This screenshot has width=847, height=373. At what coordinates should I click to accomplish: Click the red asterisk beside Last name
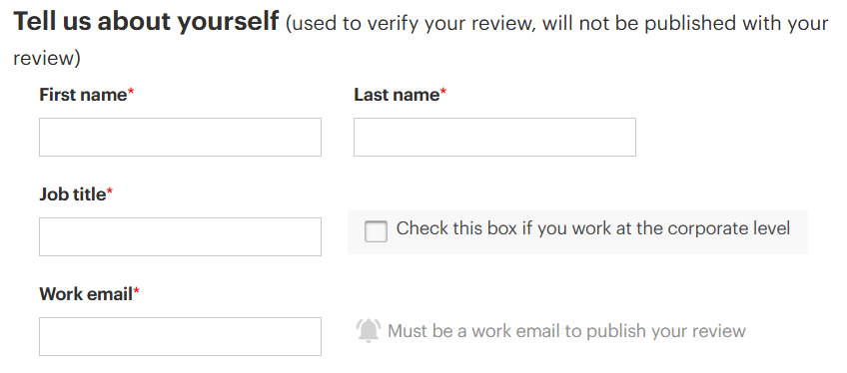tap(443, 93)
